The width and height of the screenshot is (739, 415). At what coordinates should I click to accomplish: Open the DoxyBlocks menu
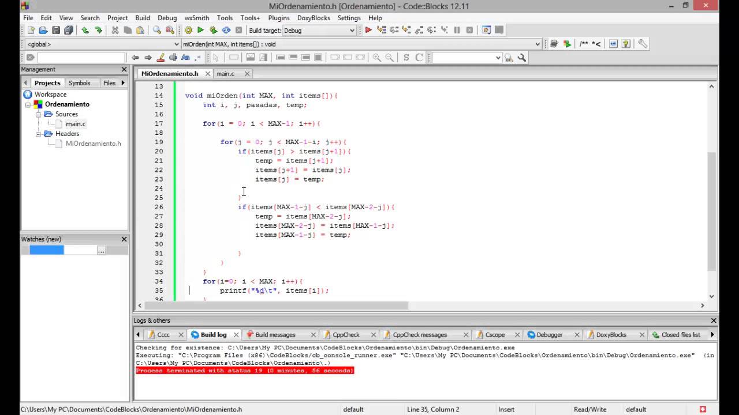point(313,18)
